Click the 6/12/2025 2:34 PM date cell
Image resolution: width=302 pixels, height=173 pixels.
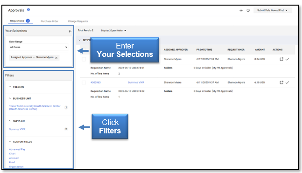(x=207, y=59)
